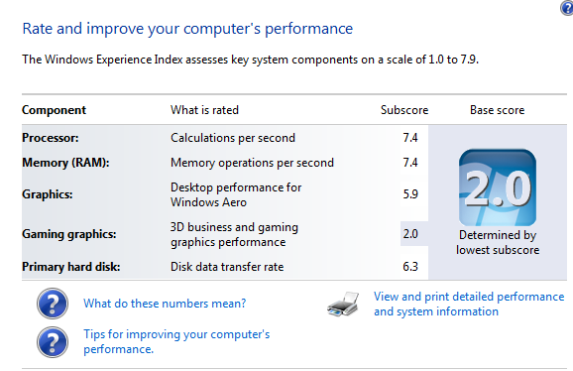The width and height of the screenshot is (573, 371).
Task: Click the Base score column header
Action: tap(498, 110)
